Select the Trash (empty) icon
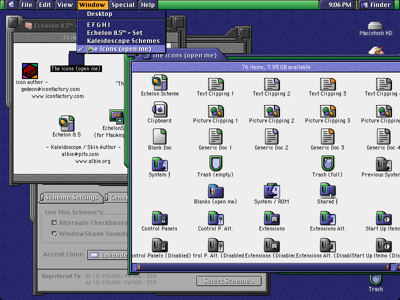Screen dimensions: 400x300 click(215, 163)
